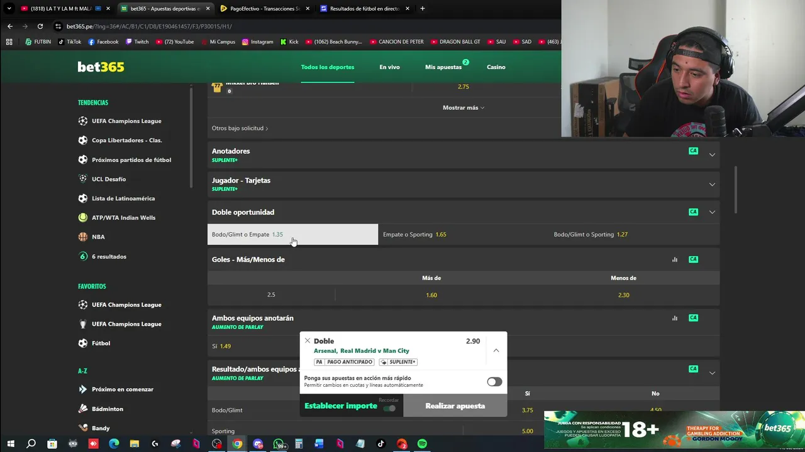Screen dimensions: 805x452
Task: Open Instagram bookmark
Action: coord(257,42)
